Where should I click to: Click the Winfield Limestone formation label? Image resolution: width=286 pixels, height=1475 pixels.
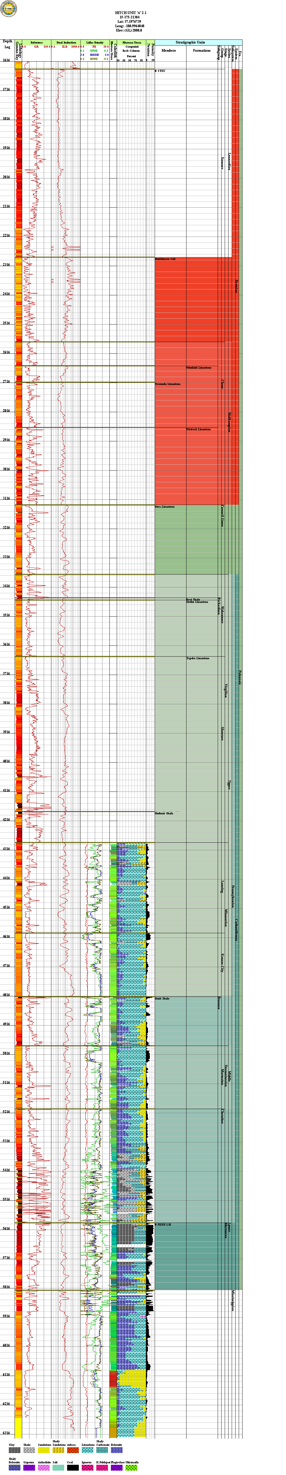[198, 367]
